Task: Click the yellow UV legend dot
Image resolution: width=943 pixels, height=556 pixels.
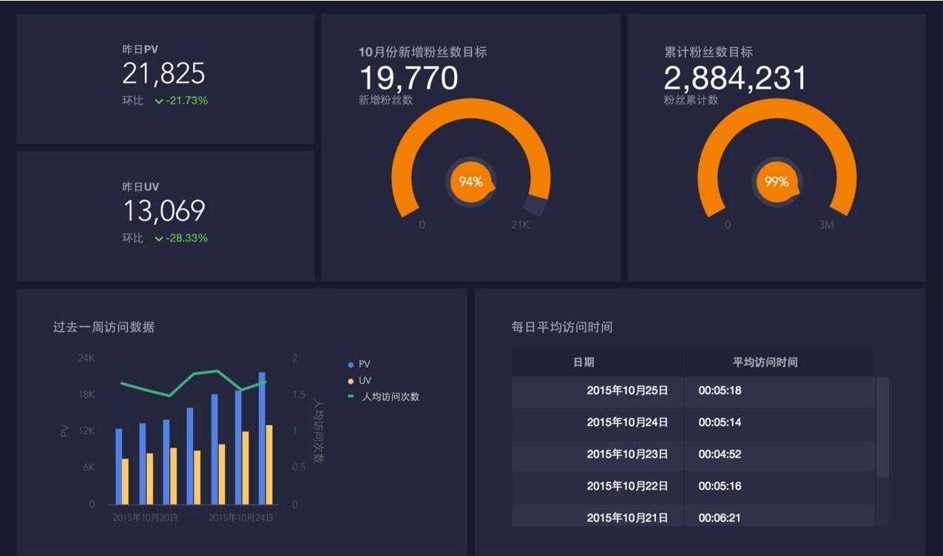Action: [351, 382]
